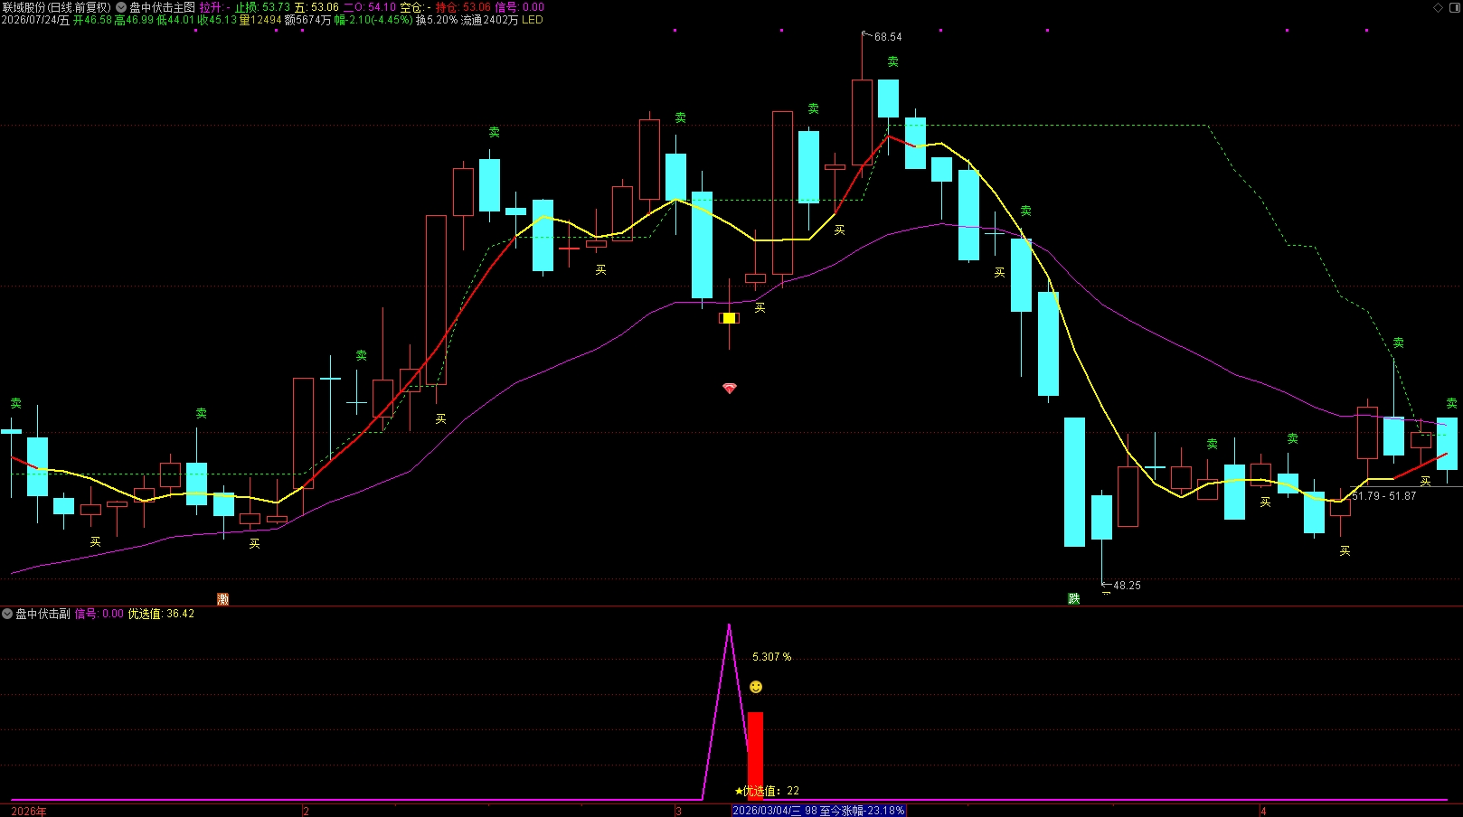Screen dimensions: 1463x817
Task: Click the month 3 marker on time axis
Action: [678, 812]
